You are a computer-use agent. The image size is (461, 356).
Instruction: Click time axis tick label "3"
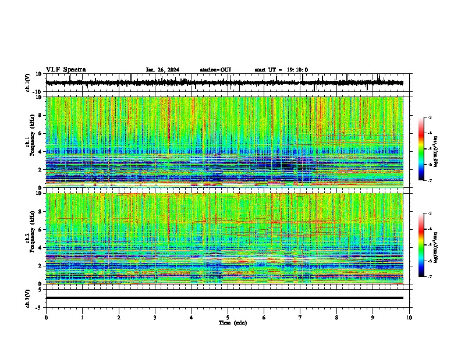155,318
